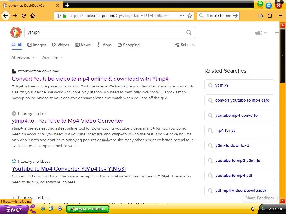Toggle the sidebar view icon
286x214 pixels.
point(270,16)
